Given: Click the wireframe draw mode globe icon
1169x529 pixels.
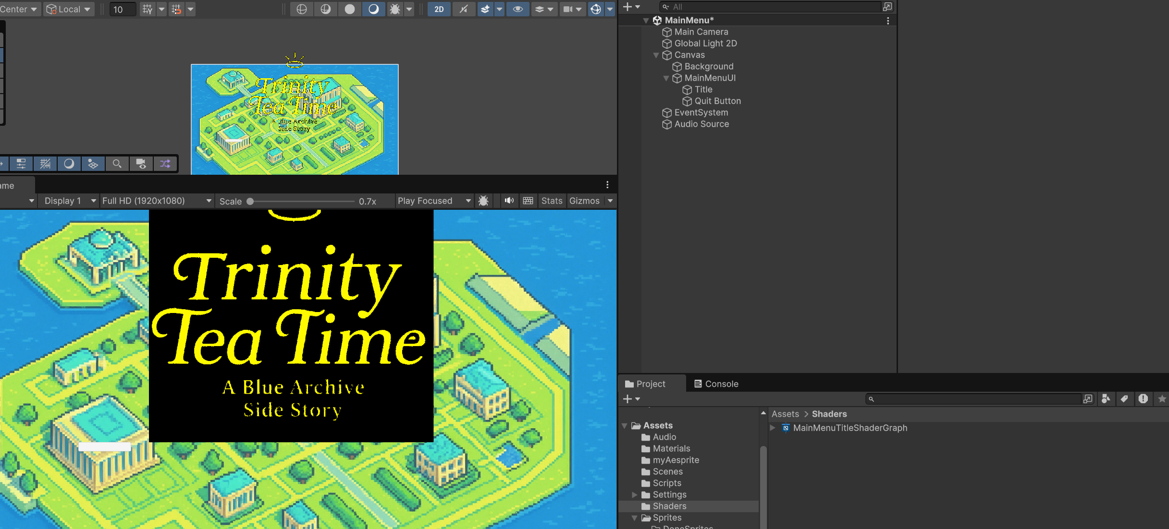Looking at the screenshot, I should (x=302, y=9).
